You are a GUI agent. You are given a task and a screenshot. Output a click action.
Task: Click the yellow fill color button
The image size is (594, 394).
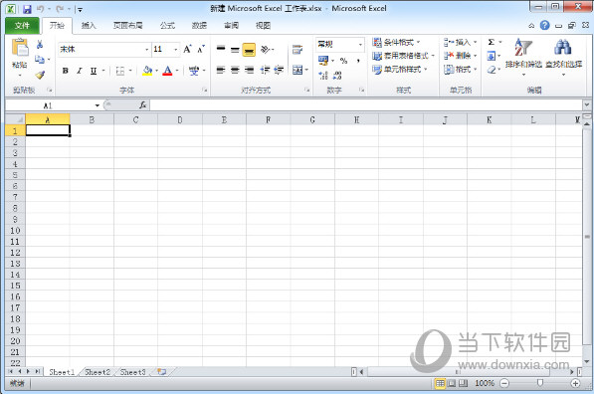[x=147, y=71]
